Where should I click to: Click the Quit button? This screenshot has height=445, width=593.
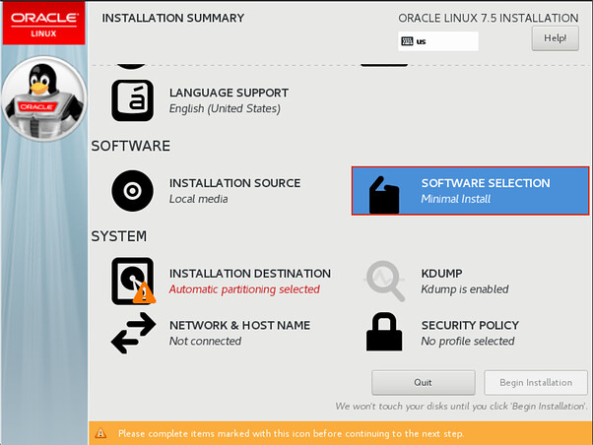[424, 383]
